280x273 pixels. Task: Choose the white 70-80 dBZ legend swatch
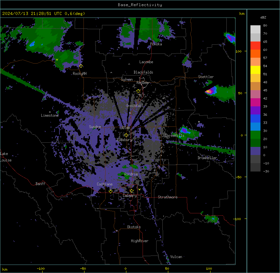255,30
